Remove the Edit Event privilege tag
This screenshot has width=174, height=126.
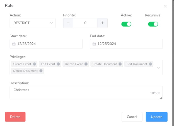[58, 64]
